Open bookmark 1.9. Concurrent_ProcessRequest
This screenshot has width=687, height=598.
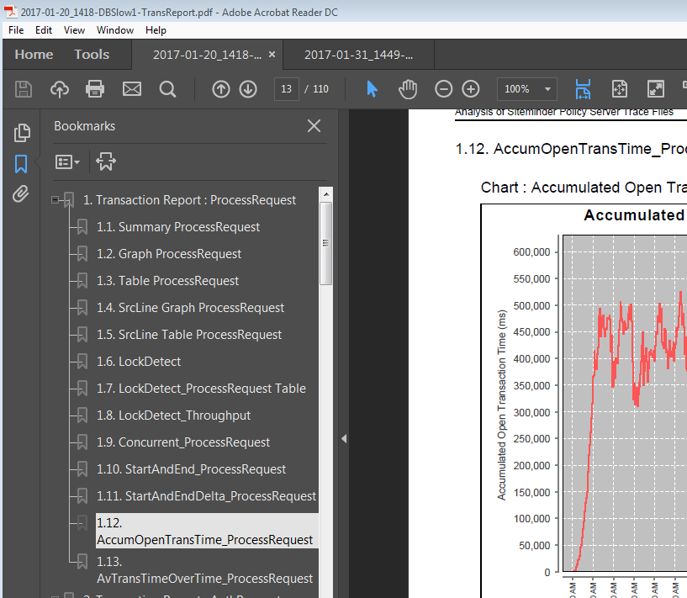183,442
